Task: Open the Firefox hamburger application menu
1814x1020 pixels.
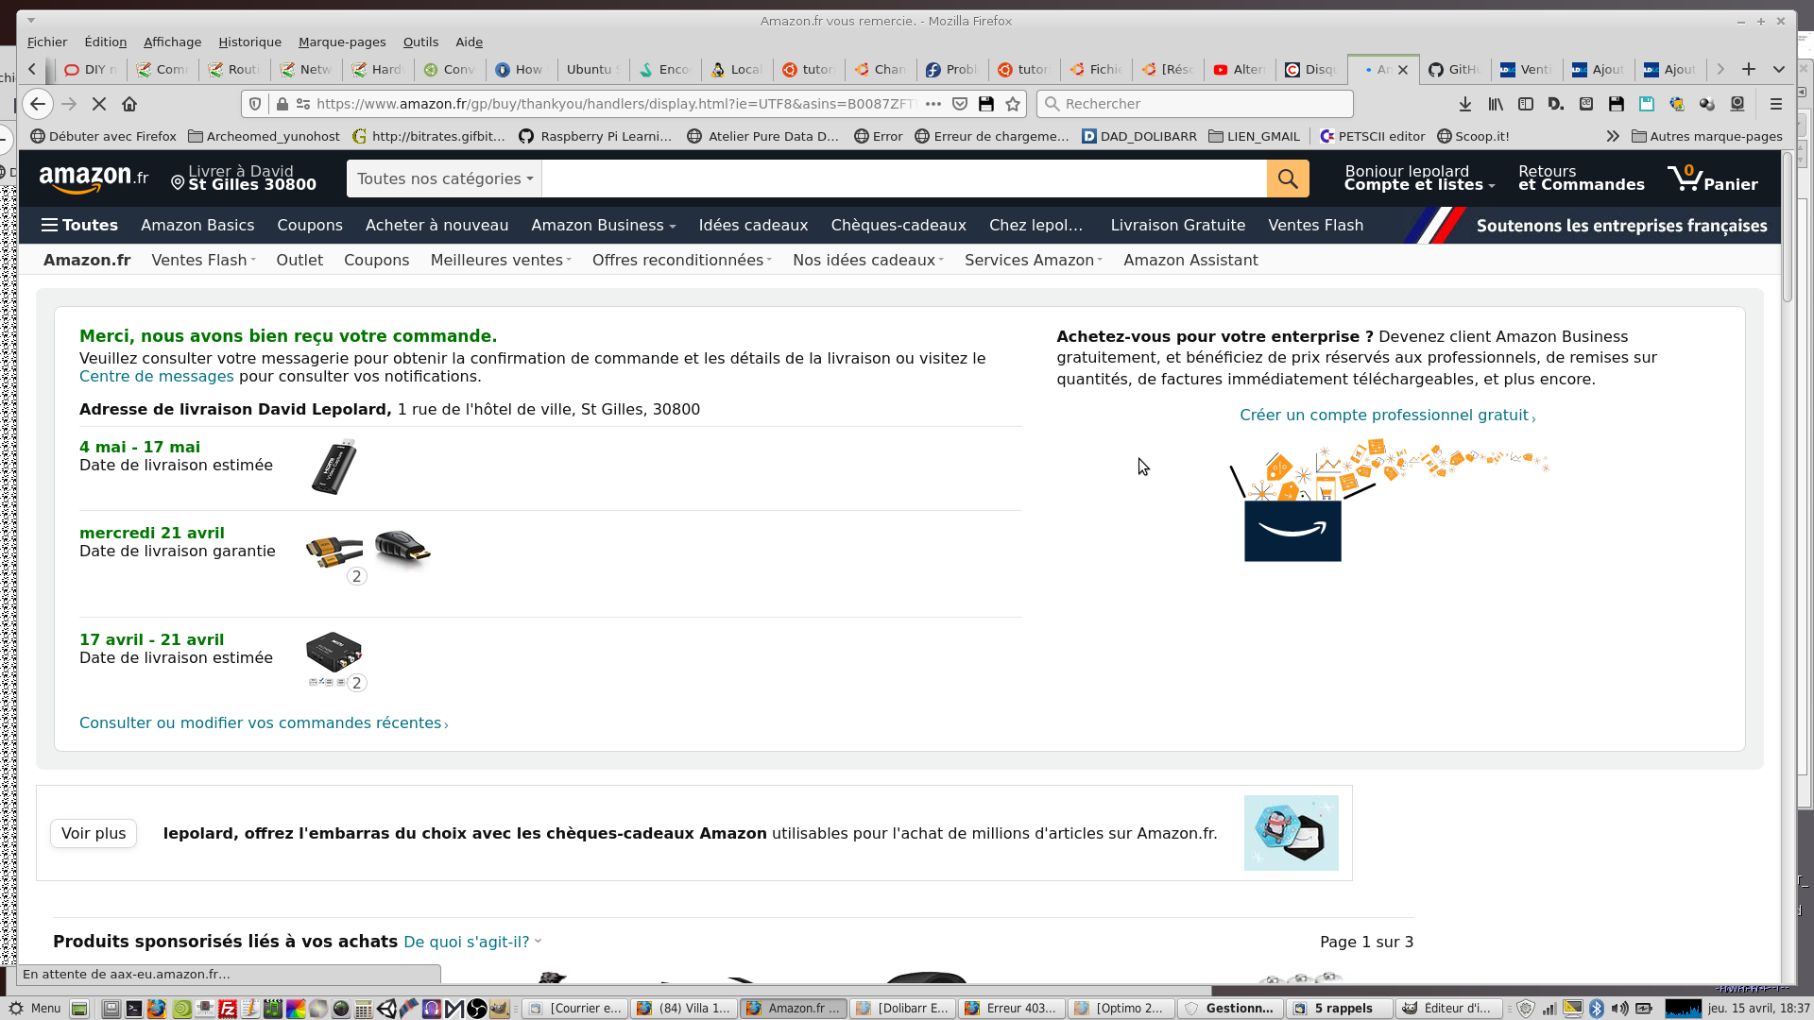Action: [x=1775, y=104]
